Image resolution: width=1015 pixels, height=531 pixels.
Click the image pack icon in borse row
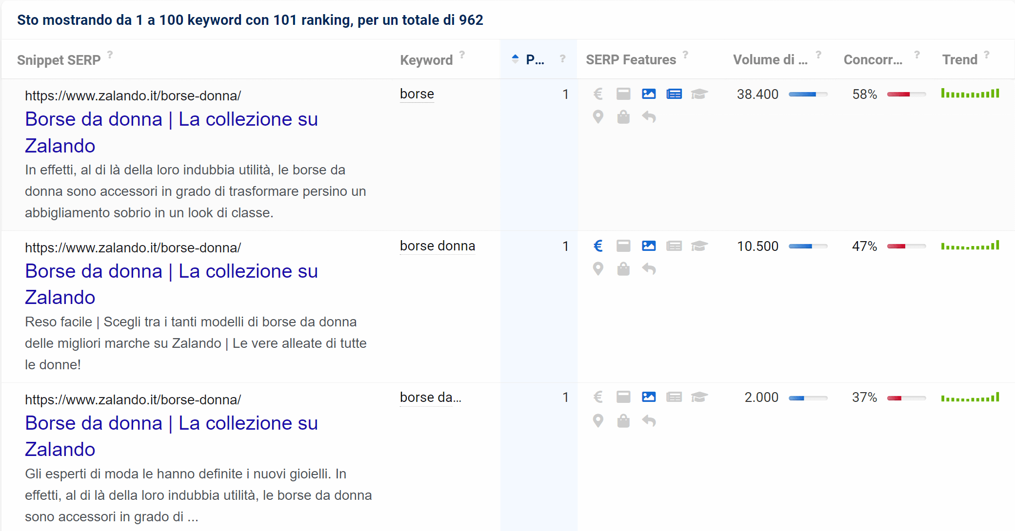(649, 94)
